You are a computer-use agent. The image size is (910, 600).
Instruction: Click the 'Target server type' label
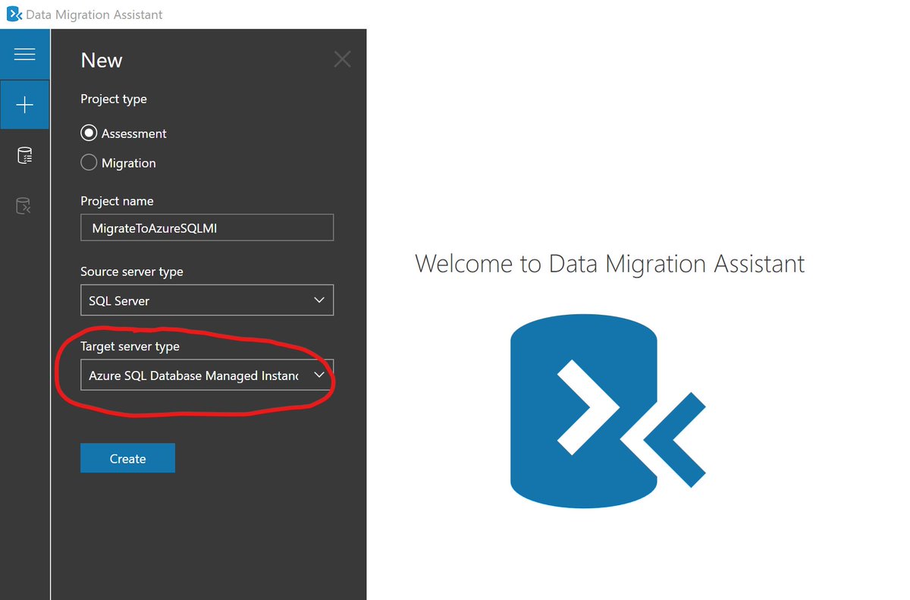(x=130, y=347)
